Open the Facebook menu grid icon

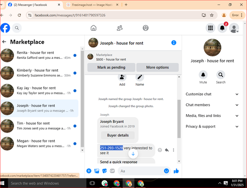(210, 28)
